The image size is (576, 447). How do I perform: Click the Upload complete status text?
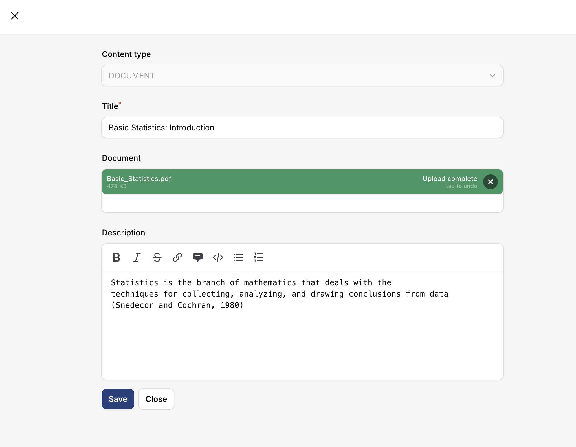click(x=450, y=179)
